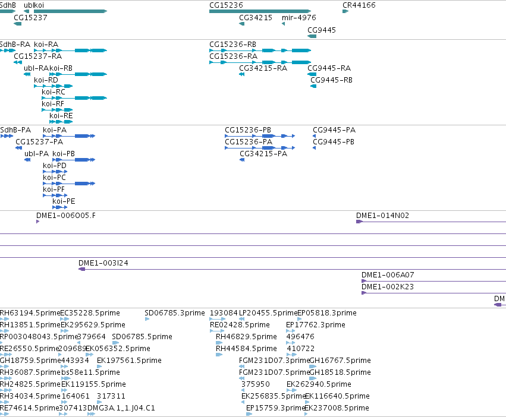Select the CG9445 gene label

coord(322,30)
